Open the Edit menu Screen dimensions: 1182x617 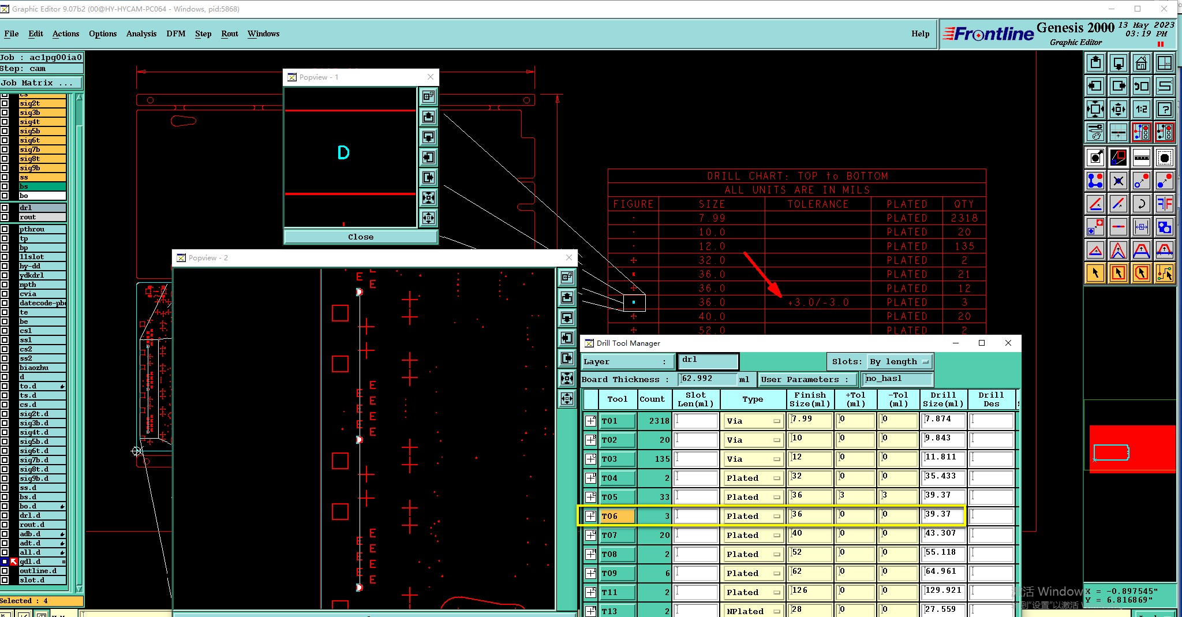[x=36, y=33]
